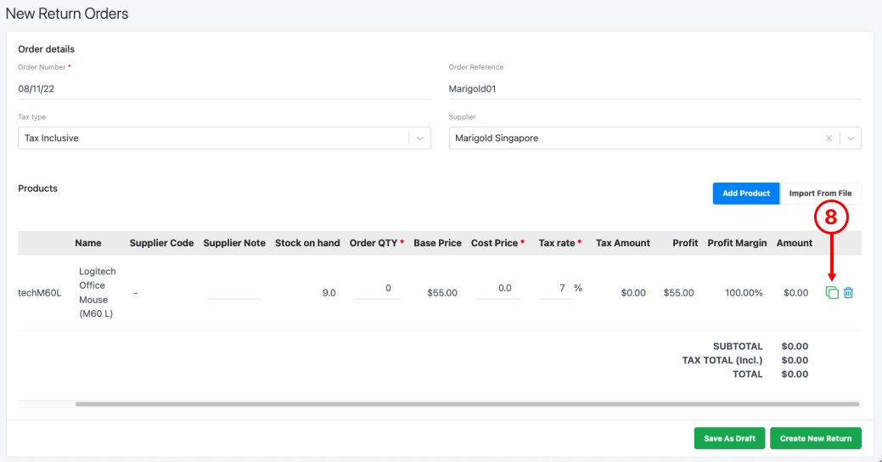882x462 pixels.
Task: Click the Import From File button
Action: 820,193
